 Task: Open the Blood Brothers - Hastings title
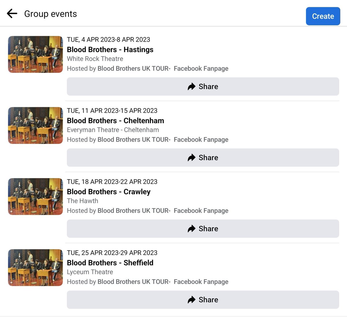tap(110, 50)
